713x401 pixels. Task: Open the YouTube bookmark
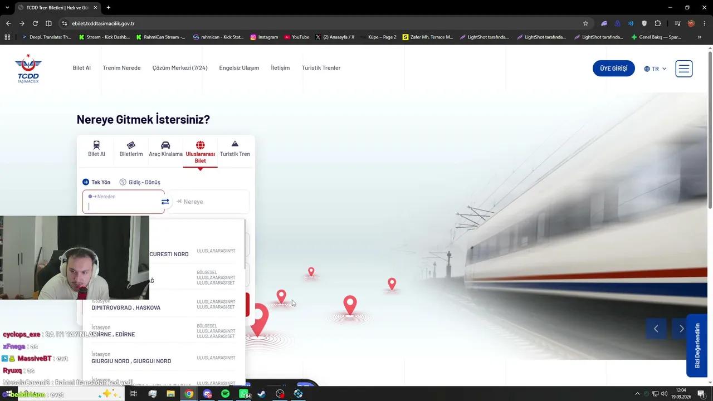tap(296, 37)
